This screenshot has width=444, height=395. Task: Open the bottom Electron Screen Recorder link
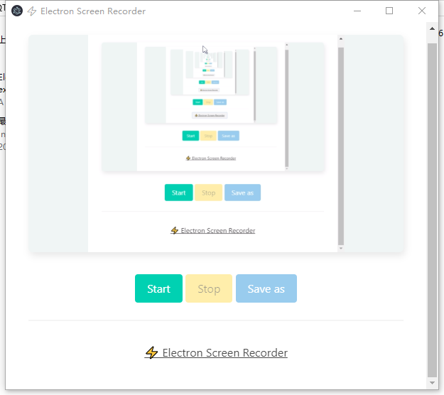pos(216,352)
